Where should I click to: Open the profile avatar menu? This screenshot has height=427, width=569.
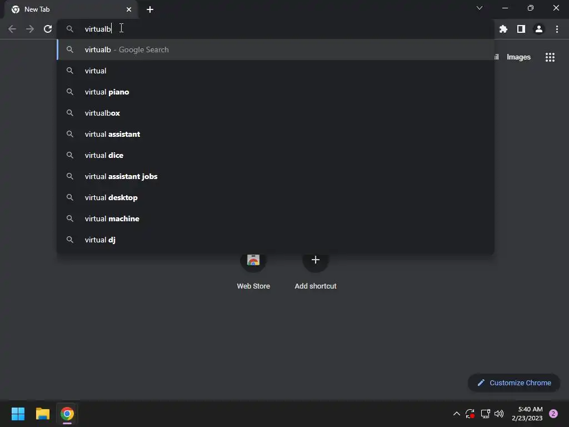click(x=539, y=29)
